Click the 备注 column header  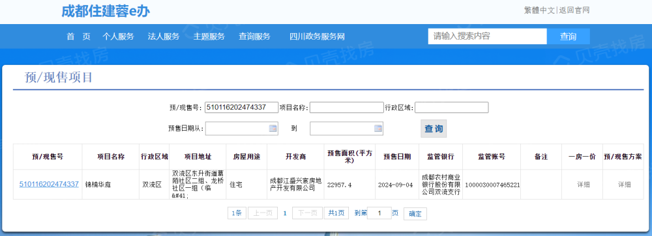(x=541, y=157)
